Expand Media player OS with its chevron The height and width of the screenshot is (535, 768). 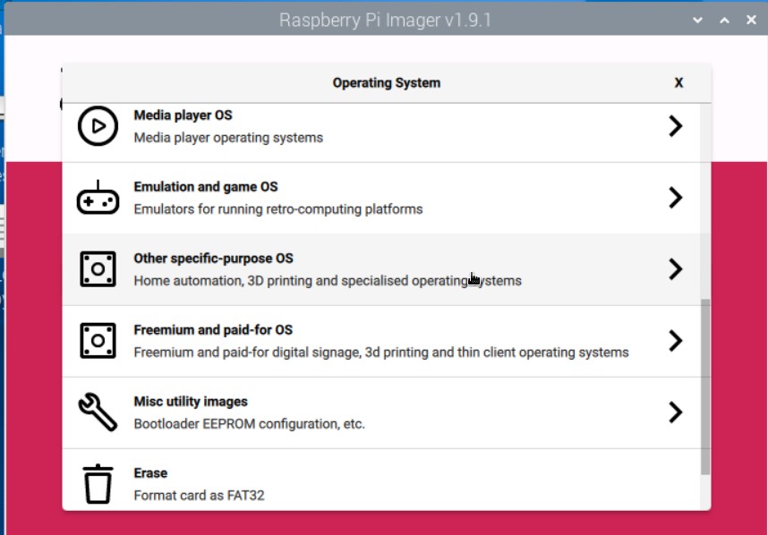676,126
